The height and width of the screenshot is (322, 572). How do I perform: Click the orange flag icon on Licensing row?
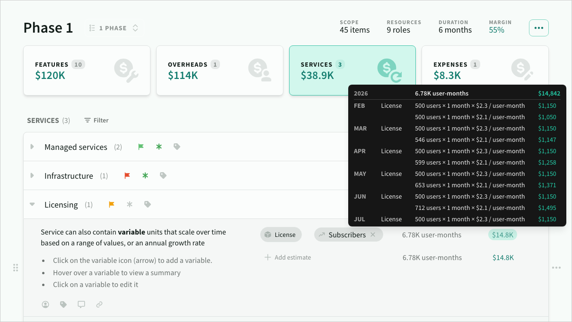pyautogui.click(x=112, y=204)
